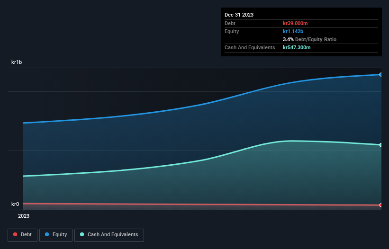This screenshot has height=249, width=389.
Task: Toggle the Debt legend button
Action: pos(22,235)
